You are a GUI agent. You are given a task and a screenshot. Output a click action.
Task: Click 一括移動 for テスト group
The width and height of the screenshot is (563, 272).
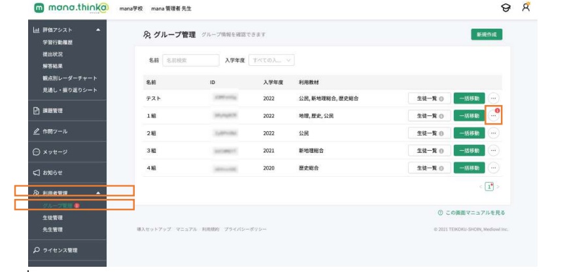click(x=469, y=98)
